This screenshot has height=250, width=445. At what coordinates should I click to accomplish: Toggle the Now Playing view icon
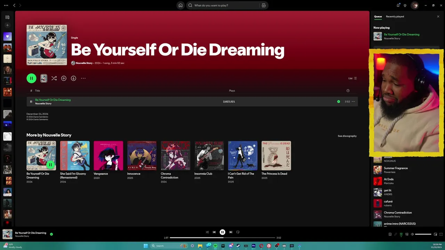point(390,234)
